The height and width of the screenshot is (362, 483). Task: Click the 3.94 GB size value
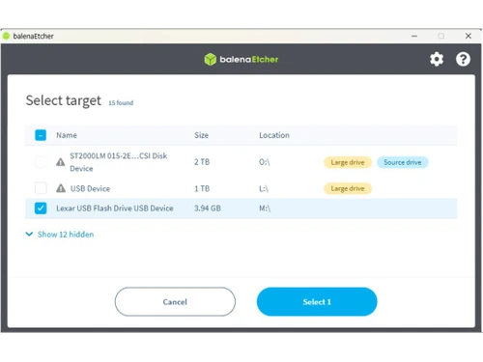[x=208, y=209]
